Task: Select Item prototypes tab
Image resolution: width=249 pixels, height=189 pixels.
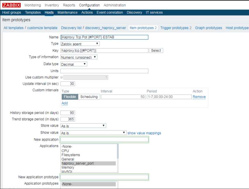Action: coord(143,28)
